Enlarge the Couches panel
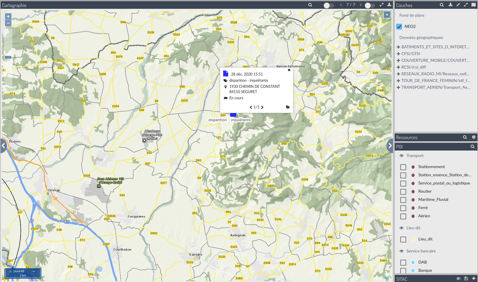478x282 pixels. pos(466,5)
